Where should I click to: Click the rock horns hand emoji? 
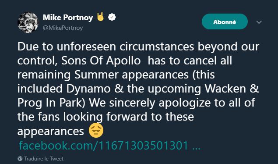click(x=100, y=17)
